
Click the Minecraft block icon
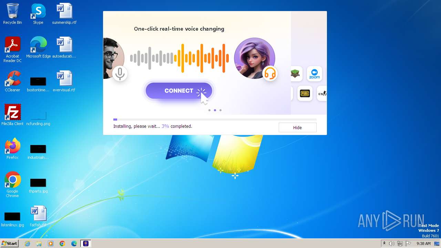click(x=295, y=74)
